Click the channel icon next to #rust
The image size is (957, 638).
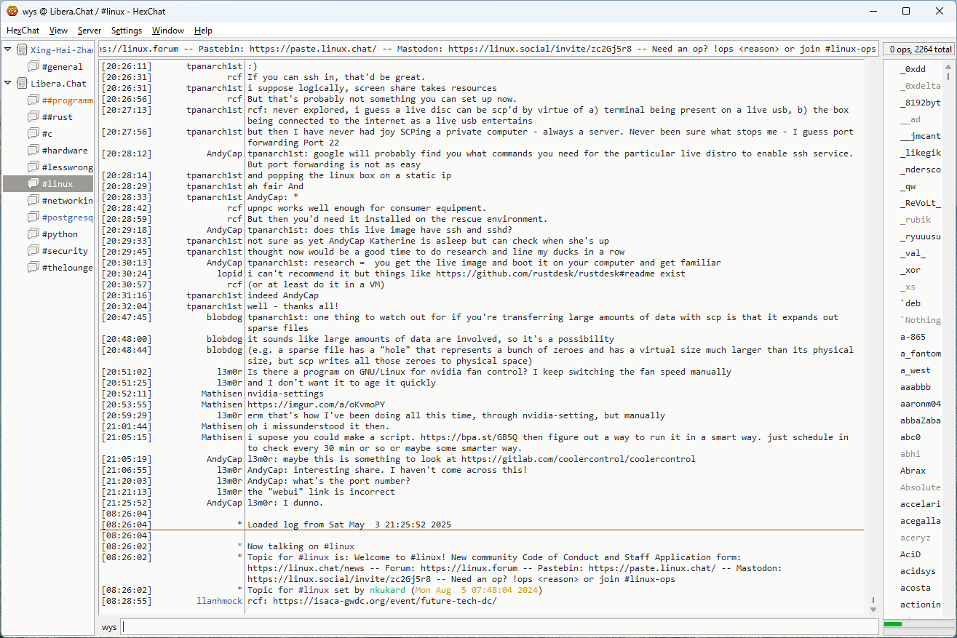33,117
